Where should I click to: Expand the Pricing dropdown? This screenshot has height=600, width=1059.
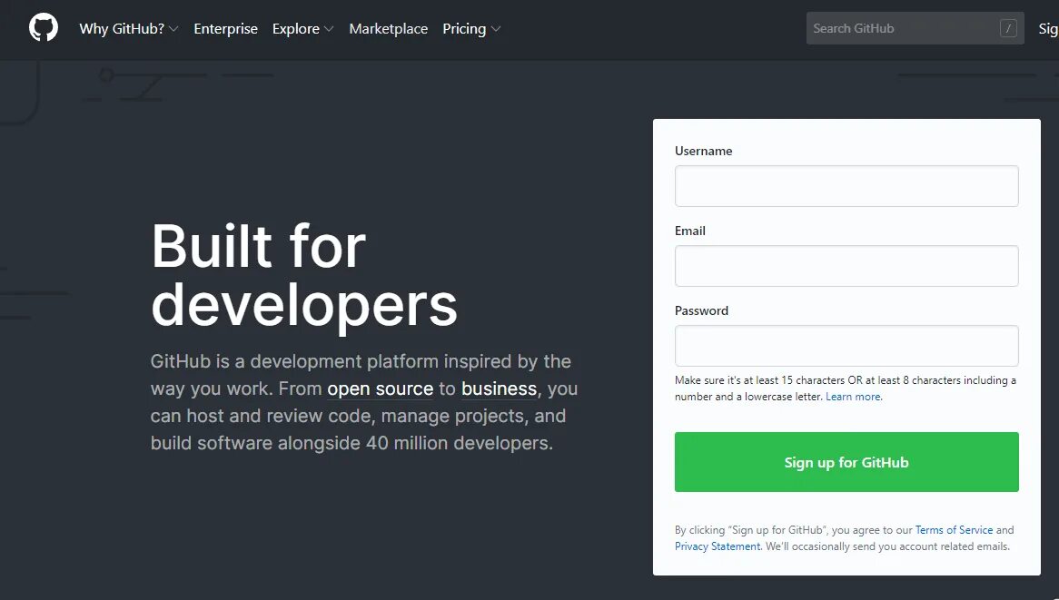pos(471,28)
